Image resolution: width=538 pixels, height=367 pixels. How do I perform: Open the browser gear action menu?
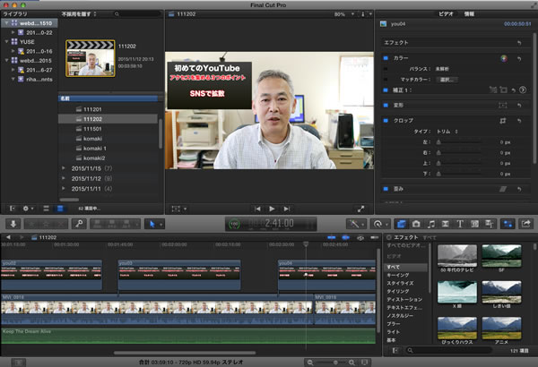pos(28,209)
